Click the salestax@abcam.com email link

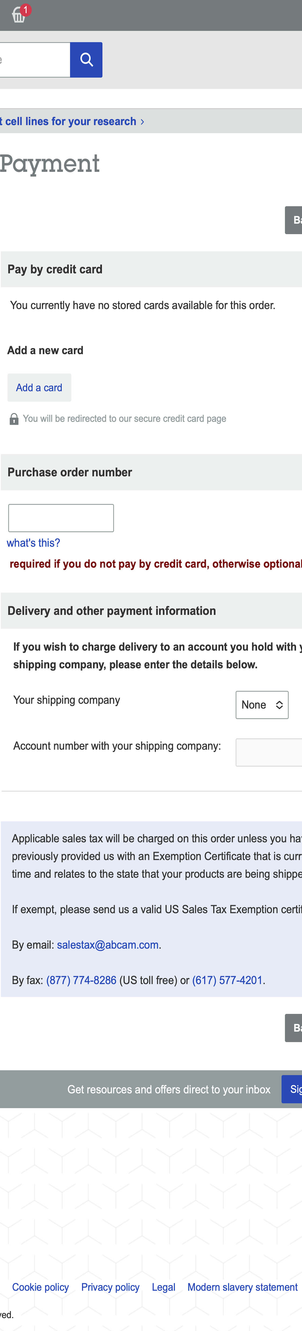click(x=107, y=945)
